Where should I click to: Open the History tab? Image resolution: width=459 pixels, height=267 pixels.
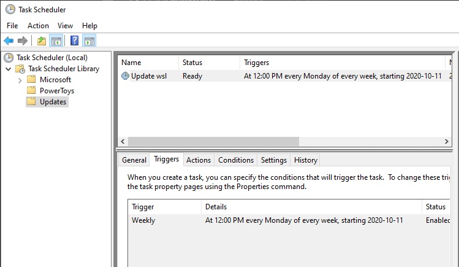(305, 160)
